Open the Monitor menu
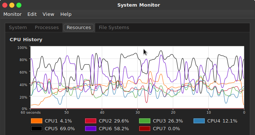The width and height of the screenshot is (255, 135). [x=13, y=14]
